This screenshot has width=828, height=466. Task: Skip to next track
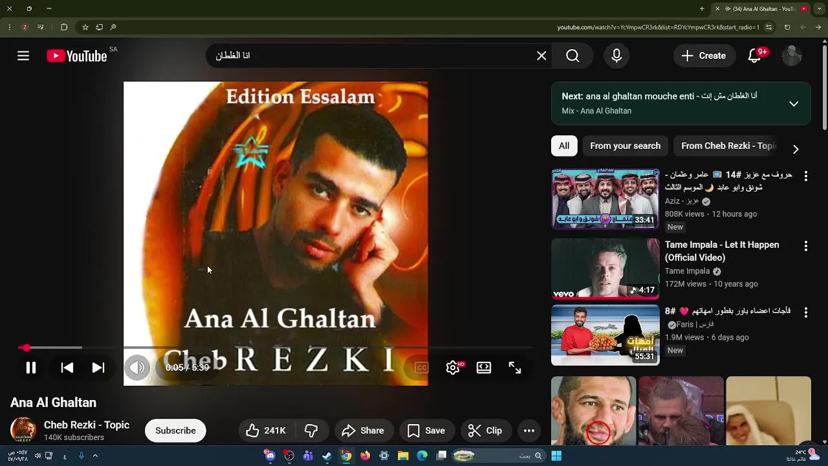(98, 368)
